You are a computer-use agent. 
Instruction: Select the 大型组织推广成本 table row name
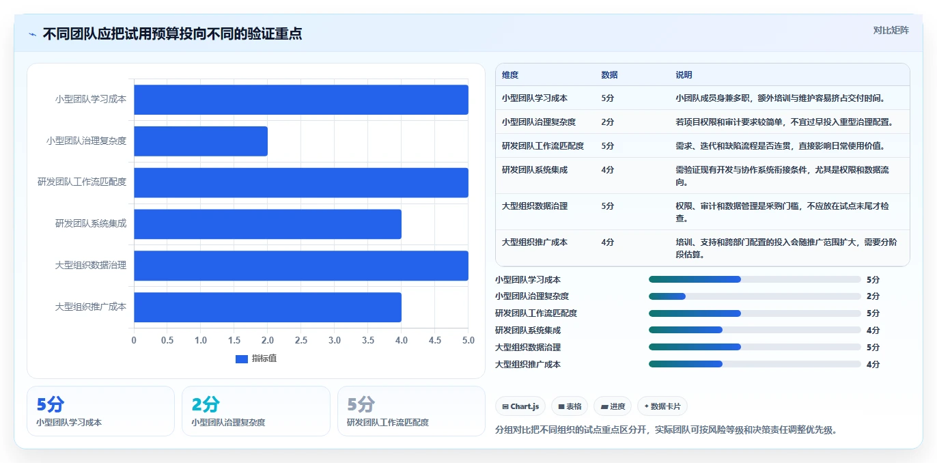535,242
